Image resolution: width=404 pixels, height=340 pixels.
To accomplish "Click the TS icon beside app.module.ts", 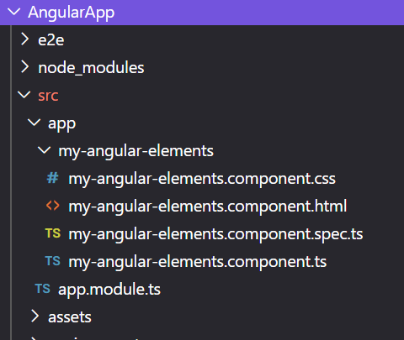I will coord(43,289).
